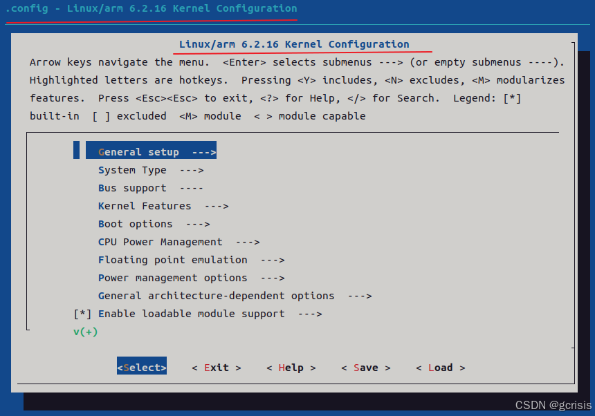
Task: Click the v(+) more-items indicator
Action: [x=85, y=332]
